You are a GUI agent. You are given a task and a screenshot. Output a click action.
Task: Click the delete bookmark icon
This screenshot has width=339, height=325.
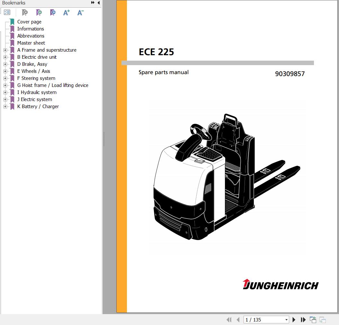[25, 13]
